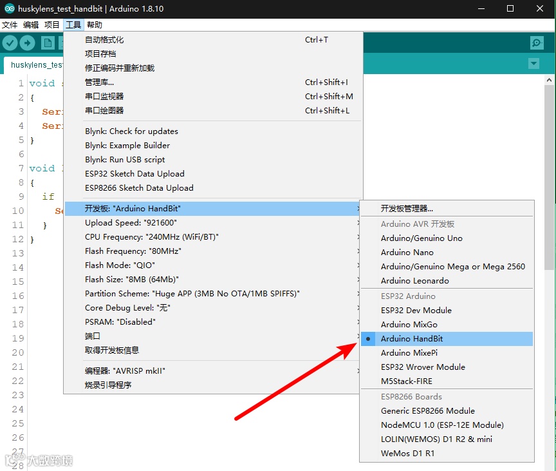Screen dimensions: 556x471
Task: Select M5Stack-FIRE board
Action: point(447,381)
